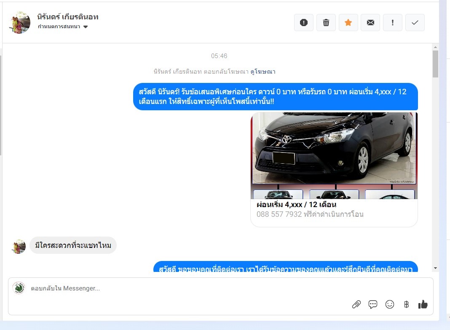Attach a file using paperclip icon
This screenshot has height=330, width=450.
(x=356, y=304)
